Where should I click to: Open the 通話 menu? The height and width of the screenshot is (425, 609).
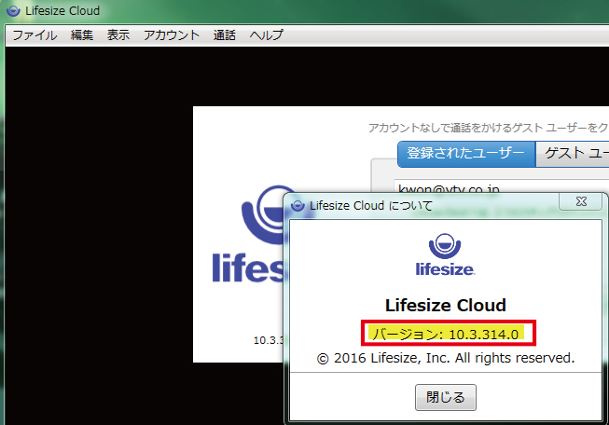tap(225, 35)
